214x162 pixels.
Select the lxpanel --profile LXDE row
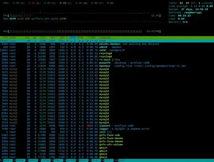pos(107,126)
